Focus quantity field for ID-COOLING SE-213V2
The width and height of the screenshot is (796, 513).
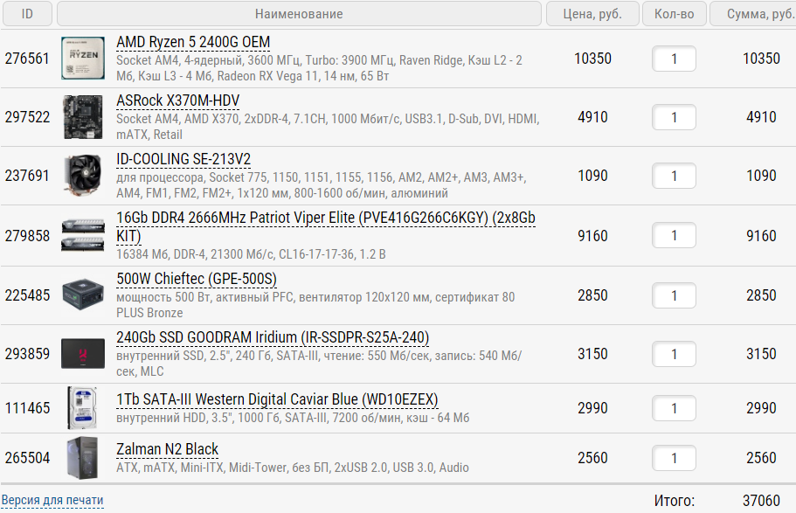pyautogui.click(x=674, y=176)
